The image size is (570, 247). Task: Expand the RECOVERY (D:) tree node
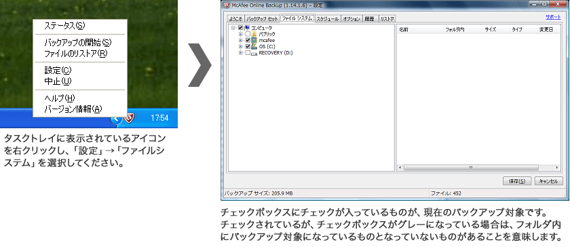point(240,53)
